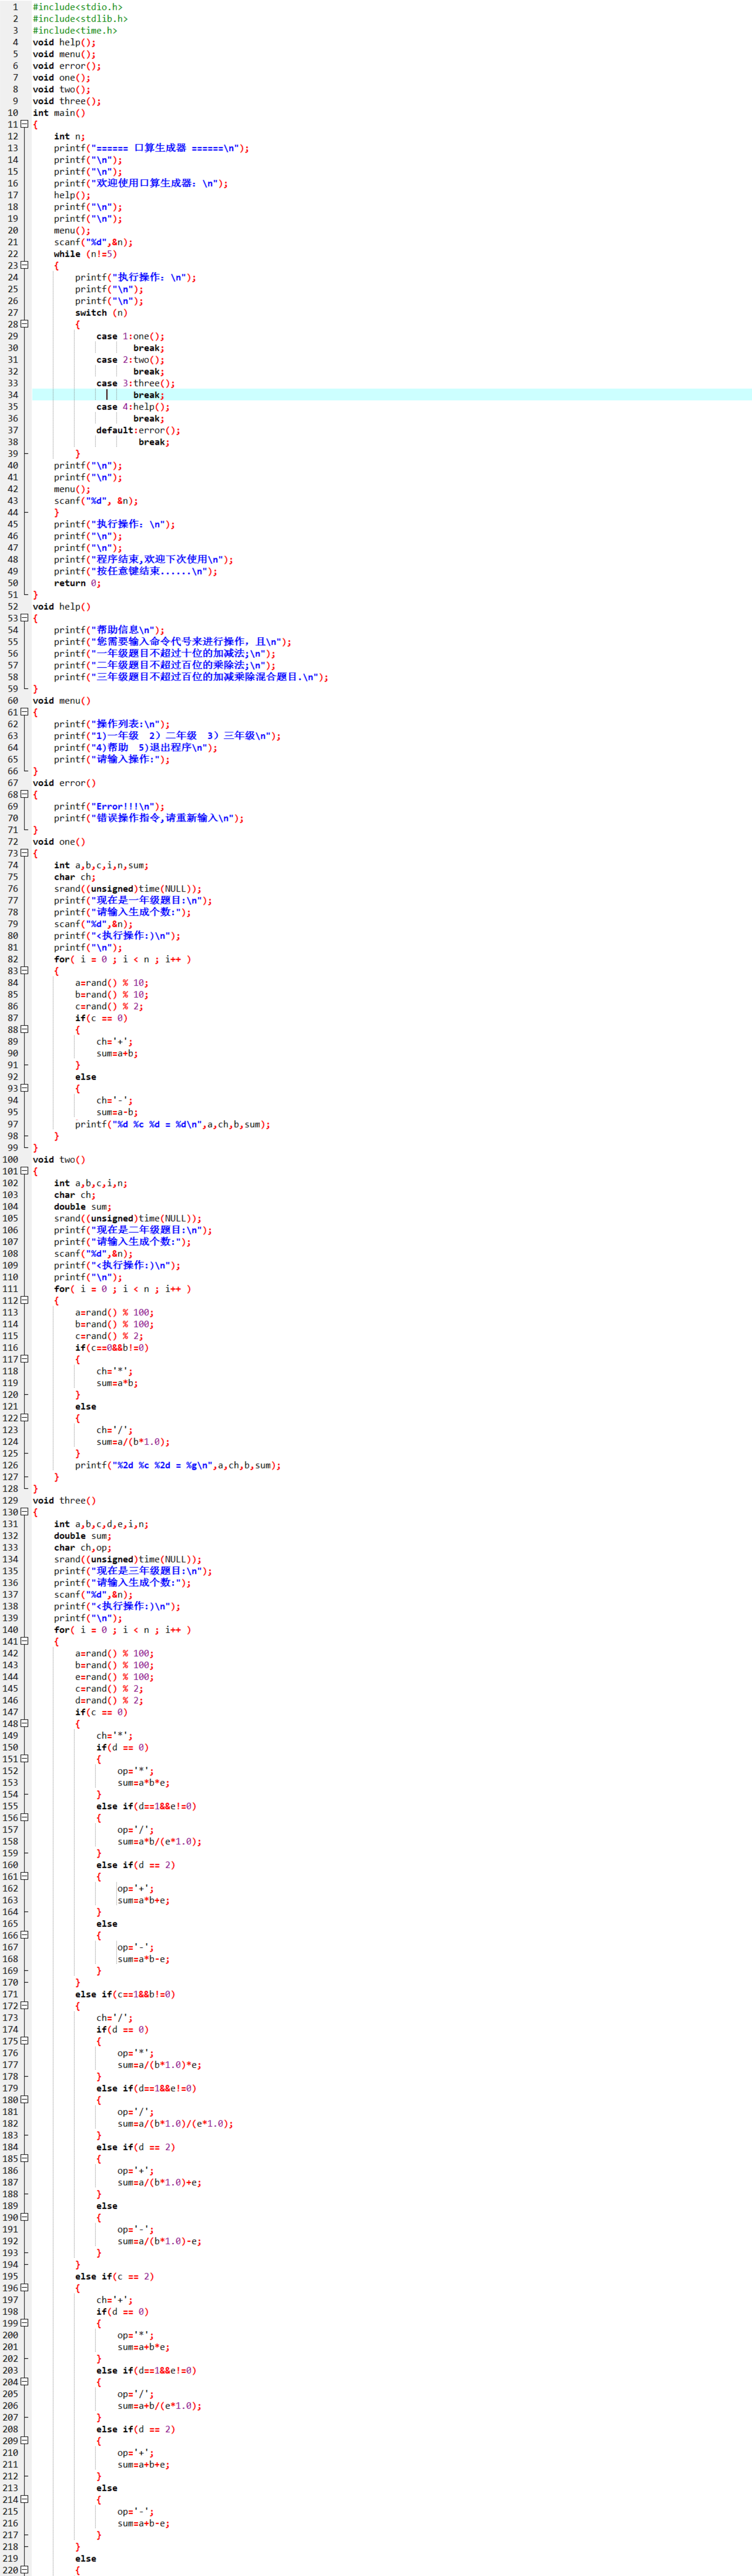This screenshot has height=2576, width=752.
Task: Collapse the error() function fold at line 68
Action: click(x=24, y=794)
